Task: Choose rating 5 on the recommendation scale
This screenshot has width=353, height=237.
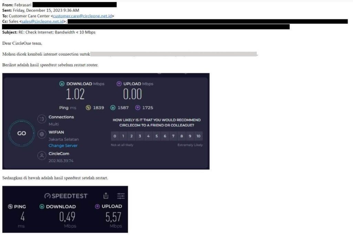Action: (157, 136)
